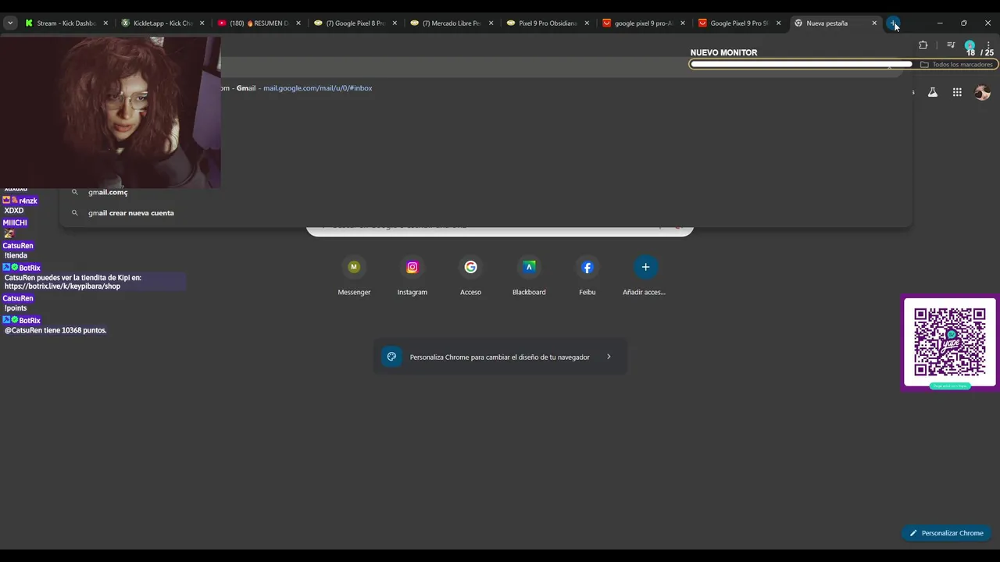This screenshot has width=1000, height=562.
Task: Close the Google Pixel 8 Pro tab
Action: pyautogui.click(x=395, y=23)
